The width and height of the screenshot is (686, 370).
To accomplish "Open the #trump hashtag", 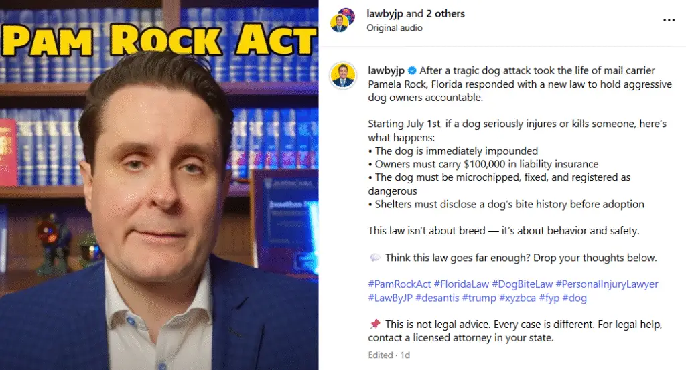I will click(x=479, y=298).
